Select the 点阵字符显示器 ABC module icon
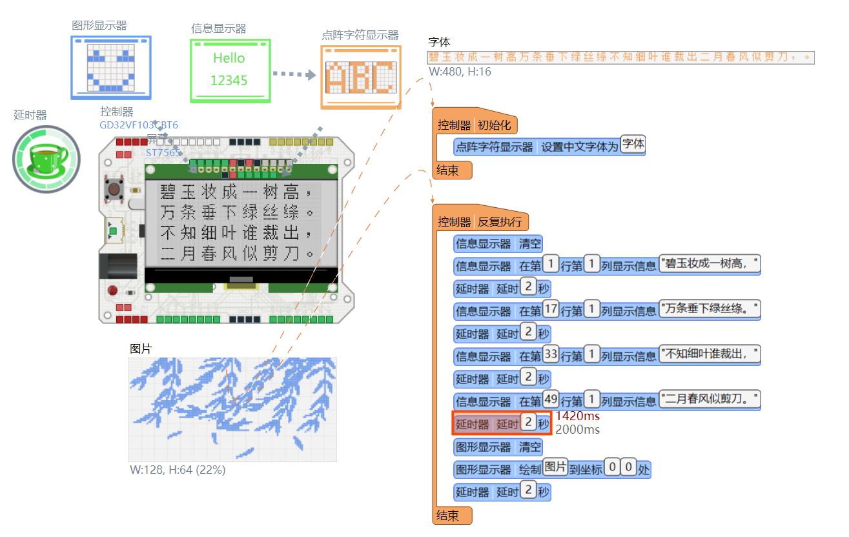The width and height of the screenshot is (849, 537). coord(361,77)
